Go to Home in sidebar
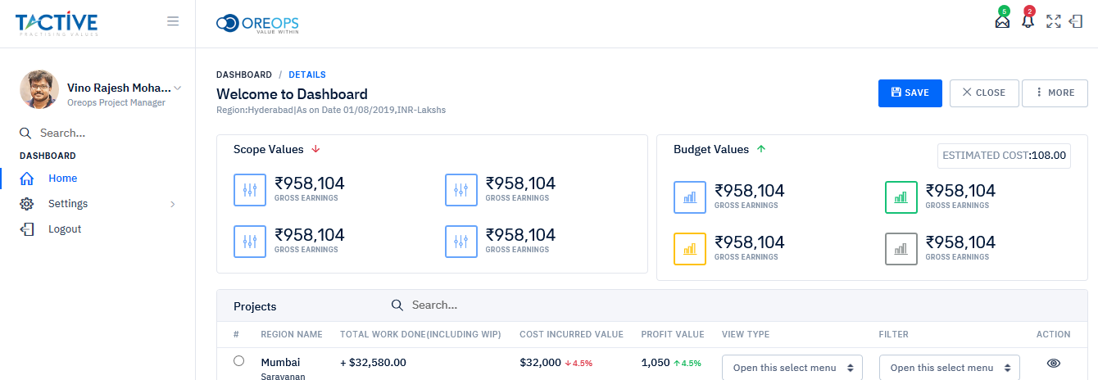 pos(62,179)
